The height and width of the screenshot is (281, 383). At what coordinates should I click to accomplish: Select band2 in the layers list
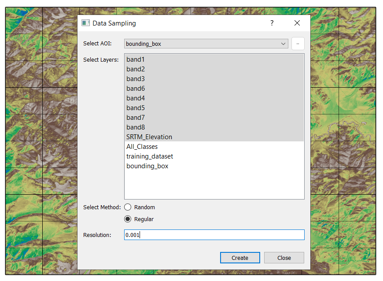point(136,69)
